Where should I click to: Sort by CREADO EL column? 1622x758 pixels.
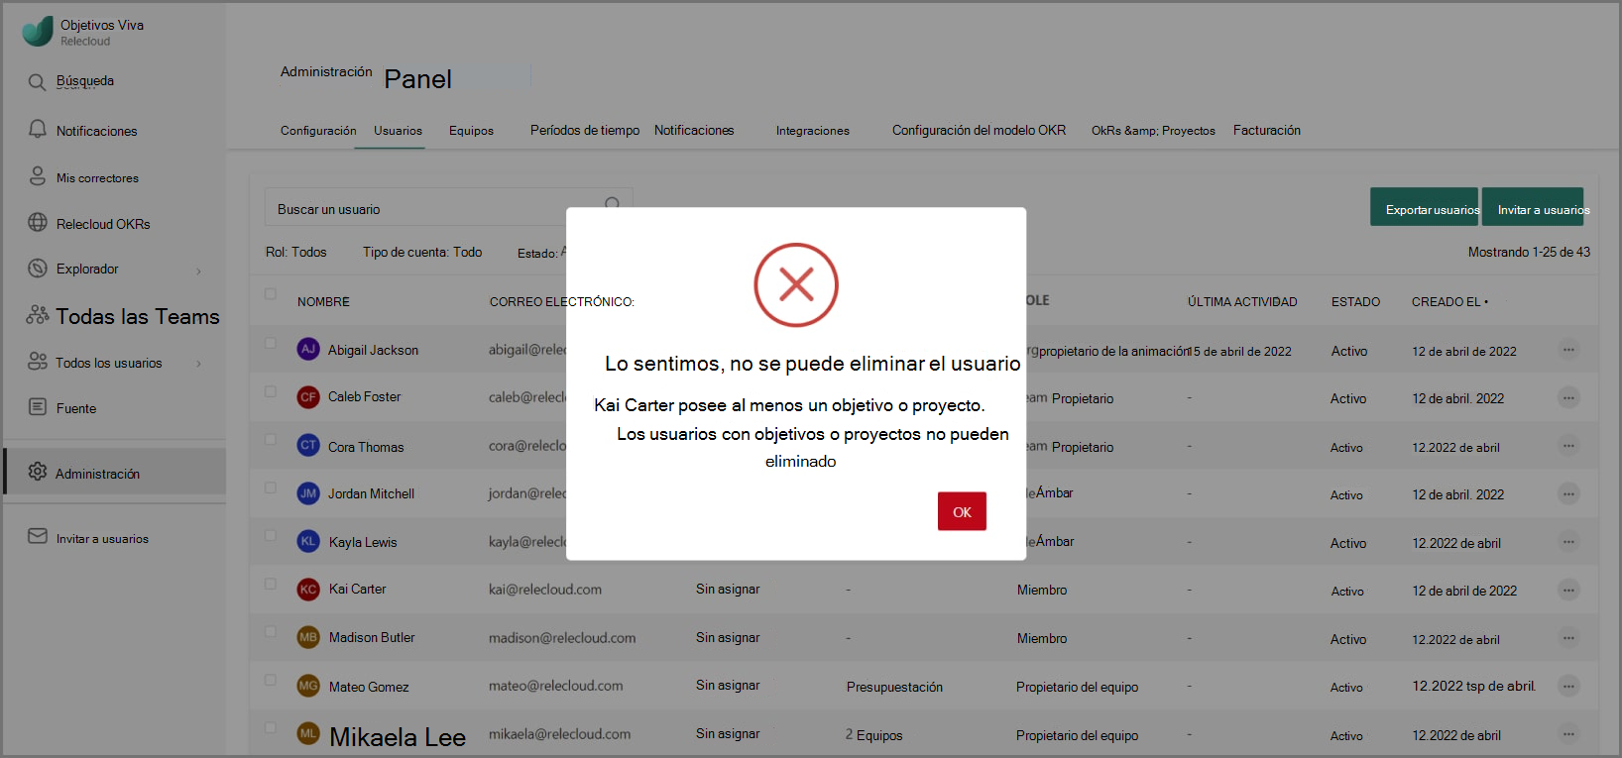click(x=1449, y=301)
